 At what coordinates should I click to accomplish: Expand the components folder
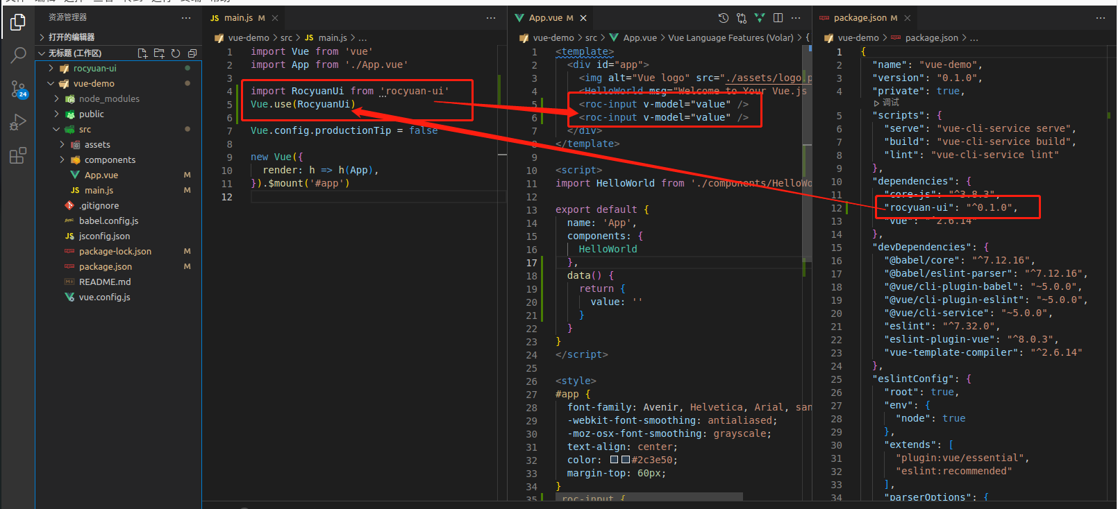coord(118,160)
